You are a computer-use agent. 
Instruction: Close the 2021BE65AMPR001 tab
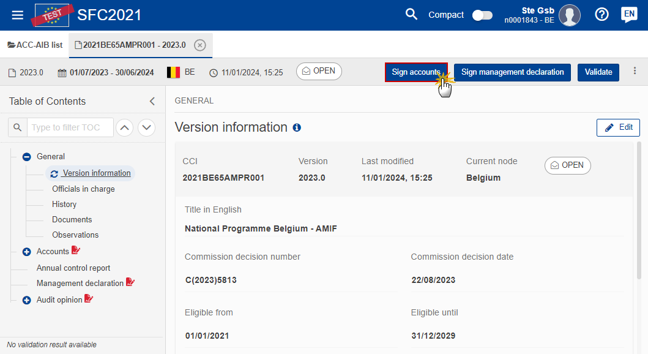click(199, 45)
